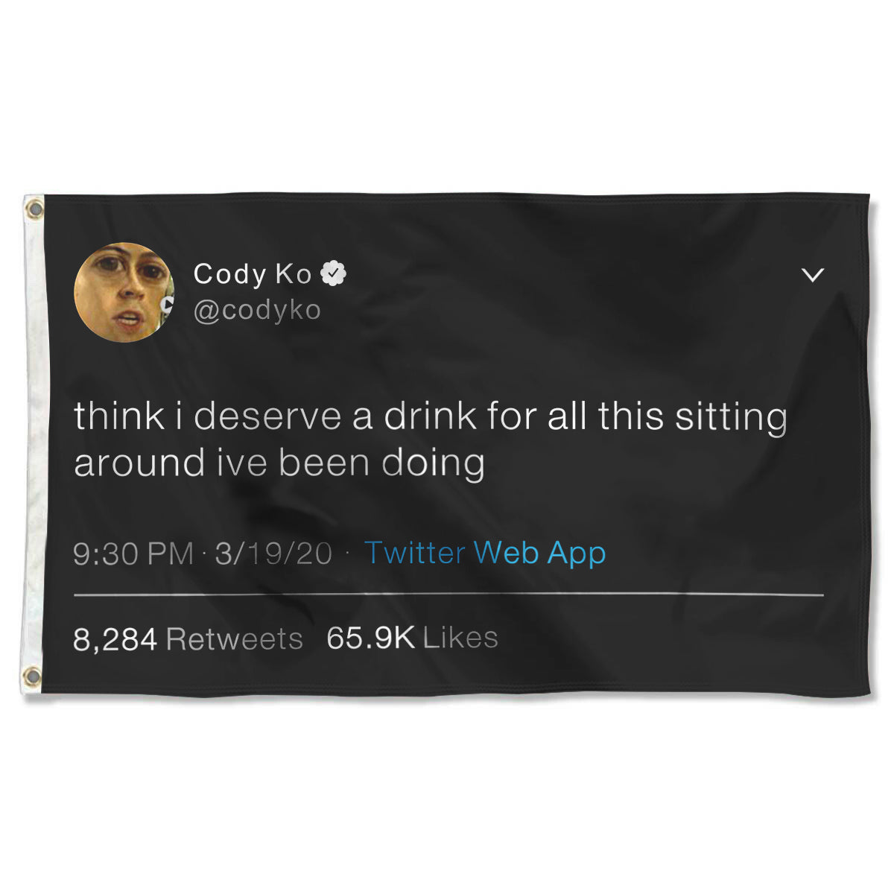Open the tweet options chevron menu

[x=813, y=275]
